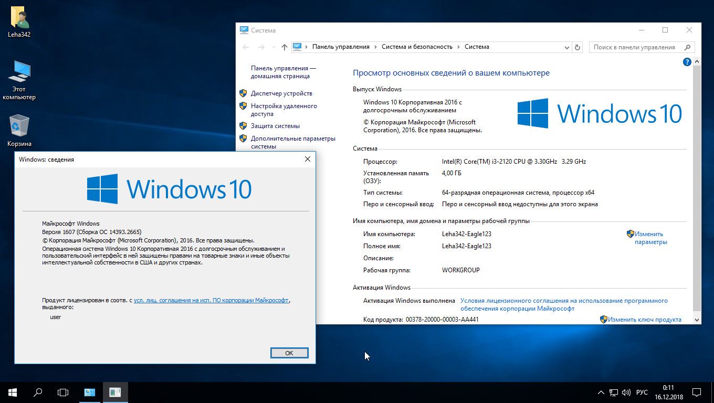
Task: Go up one level arrow
Action: pos(285,47)
